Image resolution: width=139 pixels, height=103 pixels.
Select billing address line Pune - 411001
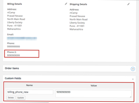click(14, 26)
